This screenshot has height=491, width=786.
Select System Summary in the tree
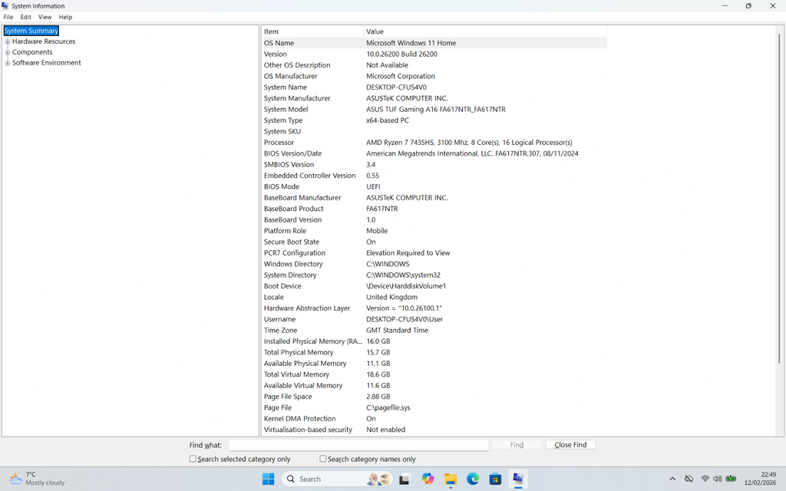click(31, 31)
